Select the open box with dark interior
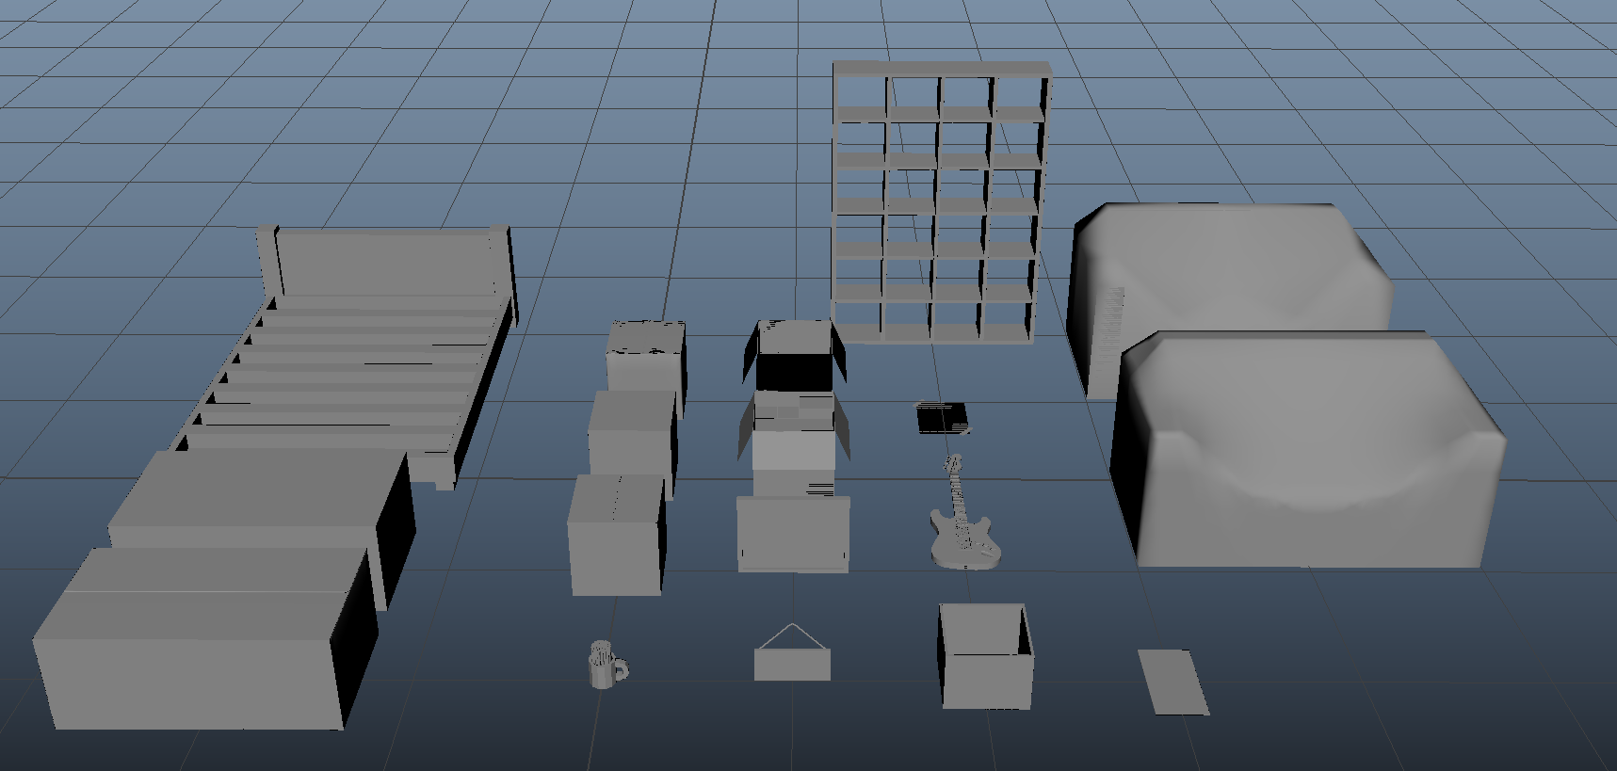This screenshot has height=771, width=1617. point(795,357)
